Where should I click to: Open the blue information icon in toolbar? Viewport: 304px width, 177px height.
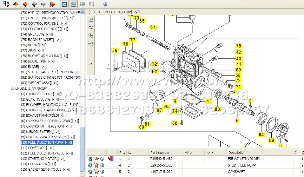click(105, 4)
